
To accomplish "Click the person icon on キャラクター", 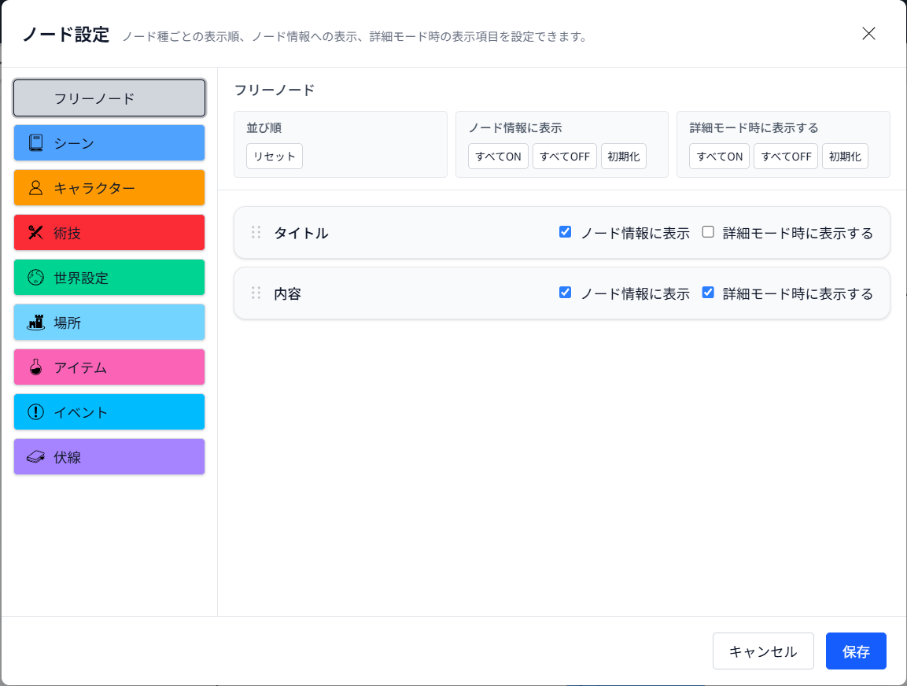I will pos(36,188).
